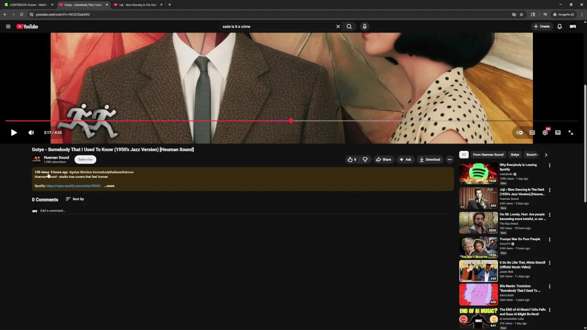This screenshot has width=587, height=330.
Task: Mute the video volume
Action: point(31,132)
